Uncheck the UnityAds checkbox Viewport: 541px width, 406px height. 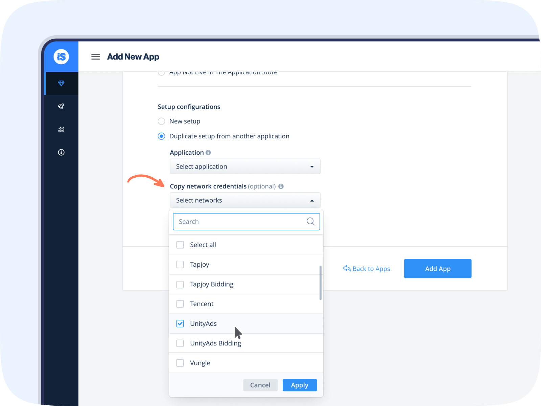(180, 323)
